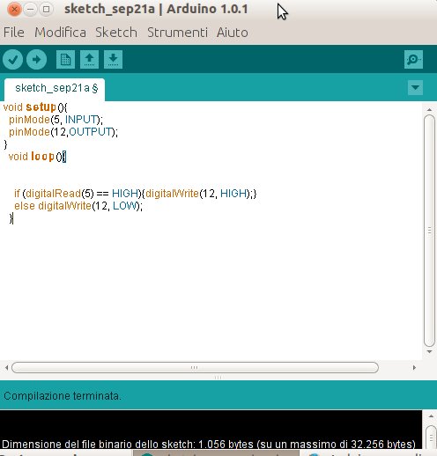Create a new sketch with the New icon
The image size is (437, 456).
pos(65,60)
